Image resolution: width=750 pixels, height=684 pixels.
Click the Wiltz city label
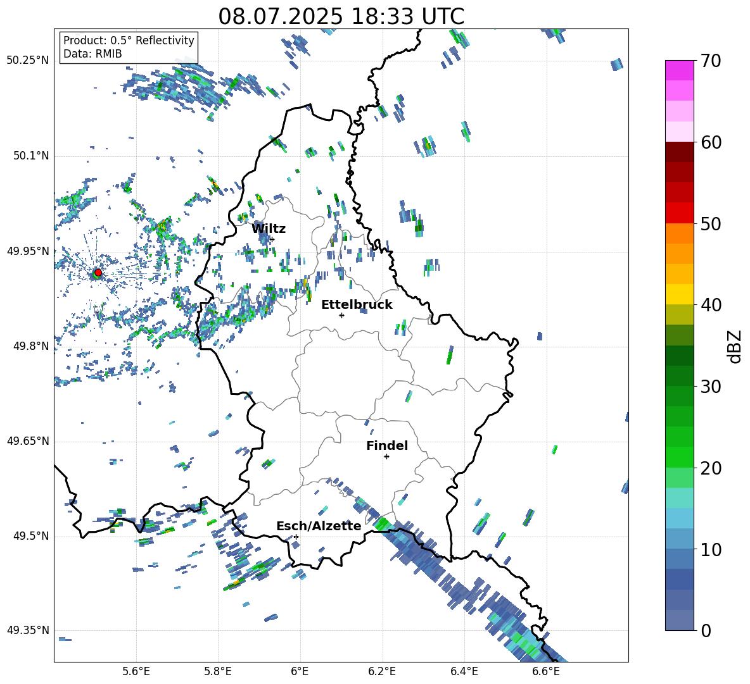pos(269,229)
